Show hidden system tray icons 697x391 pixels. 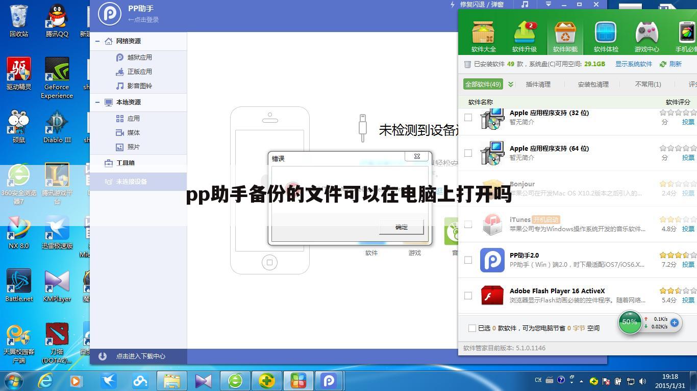click(581, 381)
